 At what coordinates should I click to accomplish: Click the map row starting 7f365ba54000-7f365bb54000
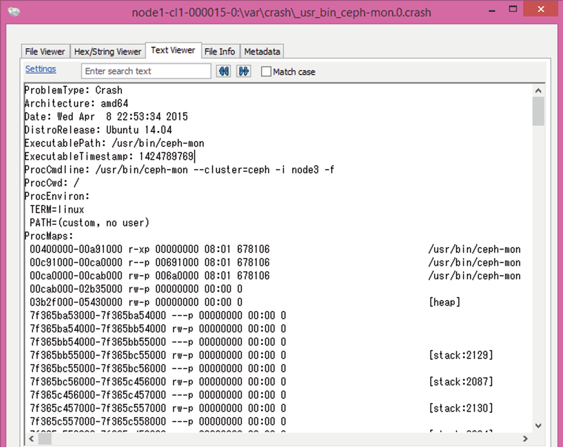pos(158,329)
